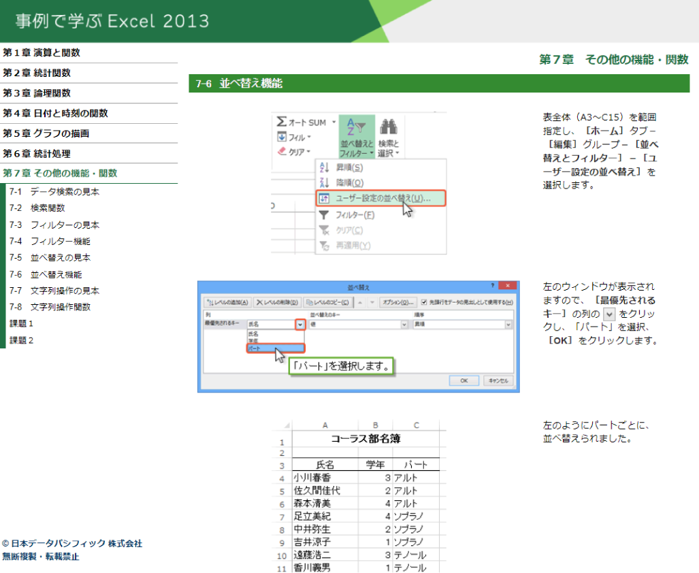The height and width of the screenshot is (573, 699).
Task: Confirm the sort dialog with OK
Action: coord(464,381)
